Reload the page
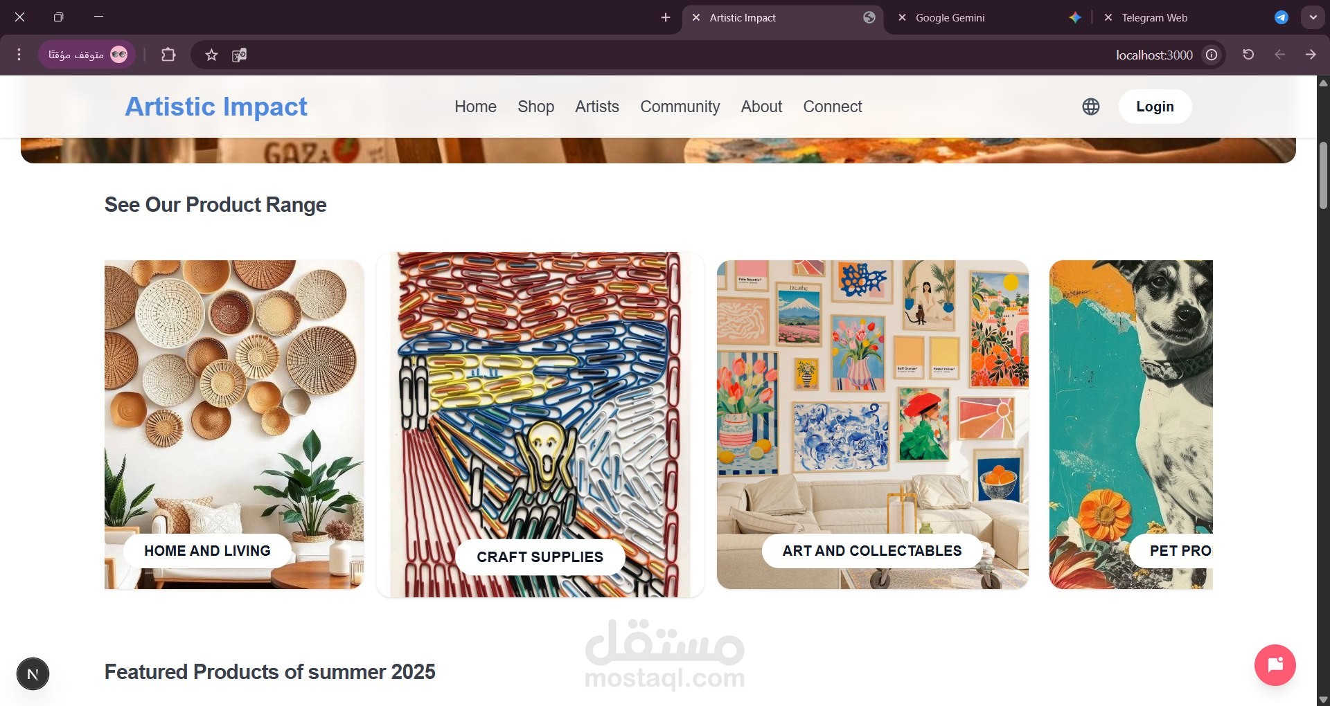 point(1248,55)
